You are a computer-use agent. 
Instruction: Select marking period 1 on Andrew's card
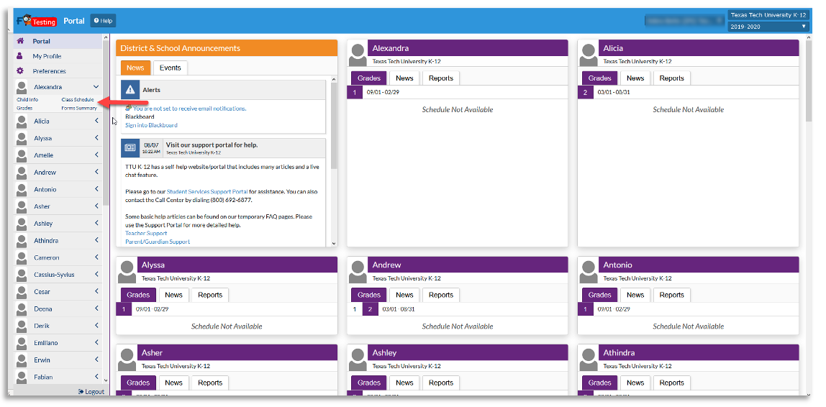click(355, 309)
